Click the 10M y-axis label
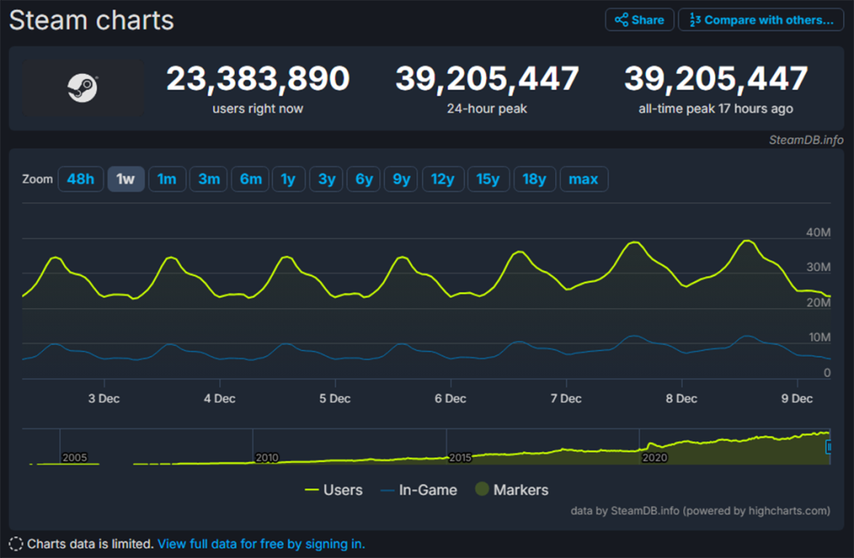 (x=820, y=337)
